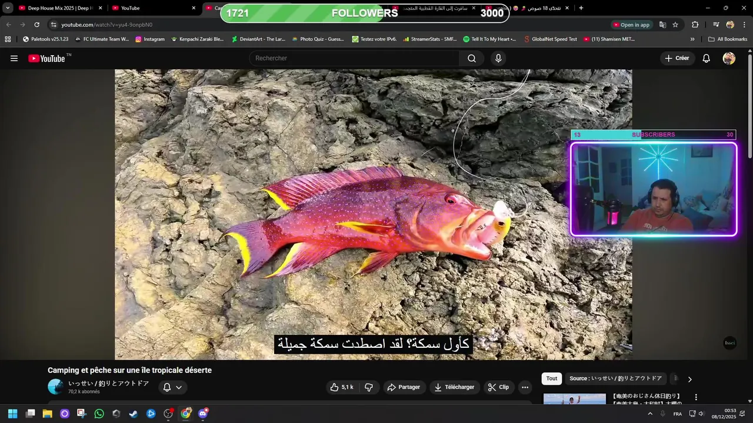Open the Créer dropdown button
Image resolution: width=753 pixels, height=423 pixels.
(677, 58)
